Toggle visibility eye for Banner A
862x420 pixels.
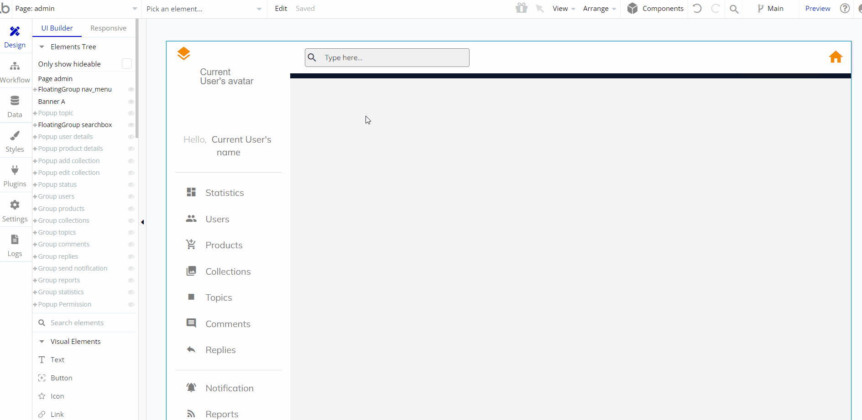[131, 102]
